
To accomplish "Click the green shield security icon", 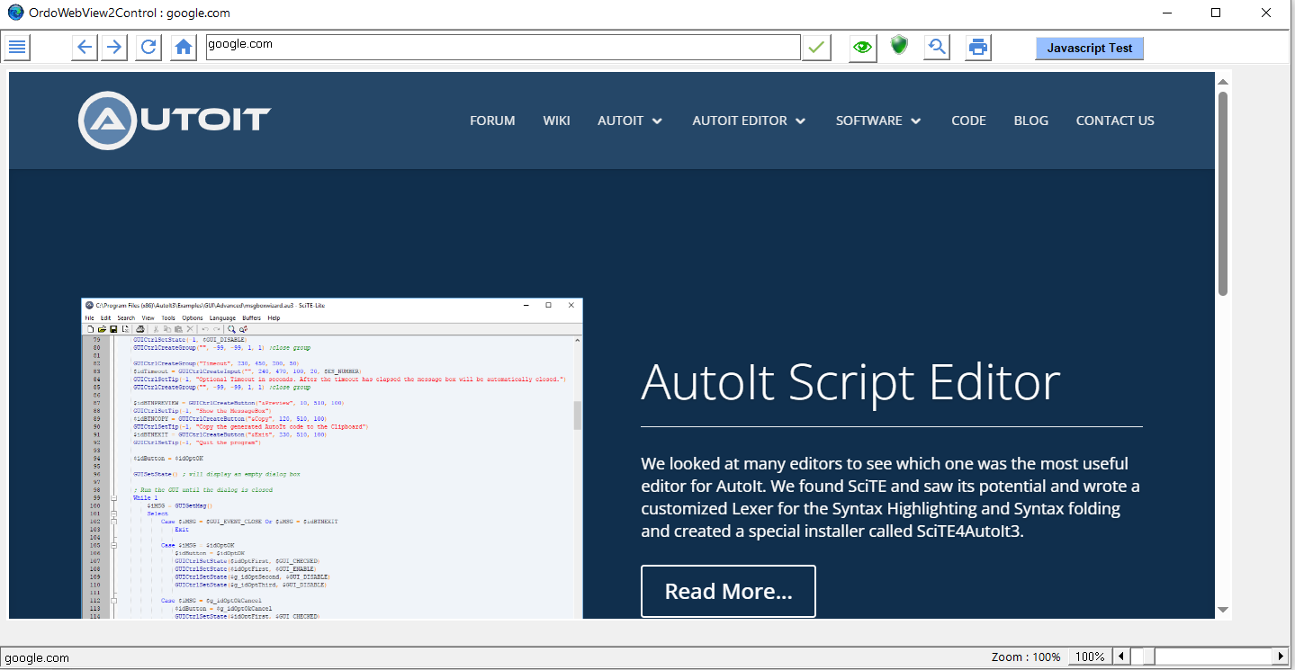I will (x=899, y=46).
